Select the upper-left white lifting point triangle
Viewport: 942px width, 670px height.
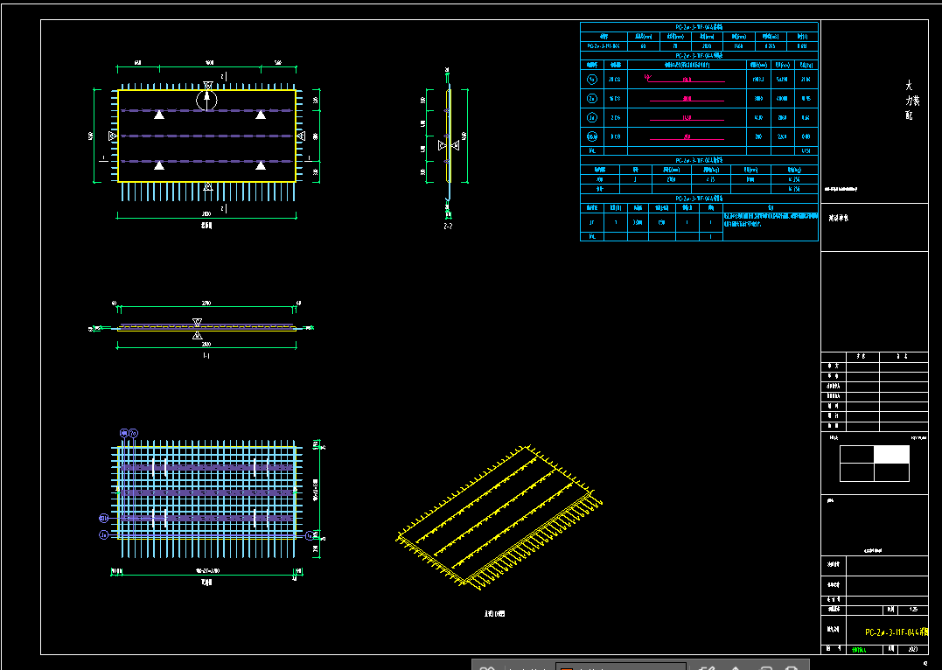[159, 115]
